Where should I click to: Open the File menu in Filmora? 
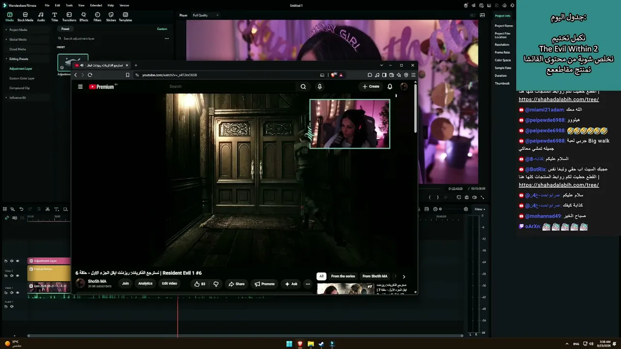[47, 5]
